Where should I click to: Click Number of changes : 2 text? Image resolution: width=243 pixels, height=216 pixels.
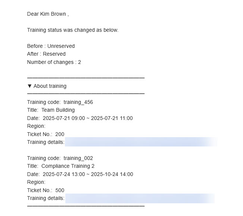[54, 62]
